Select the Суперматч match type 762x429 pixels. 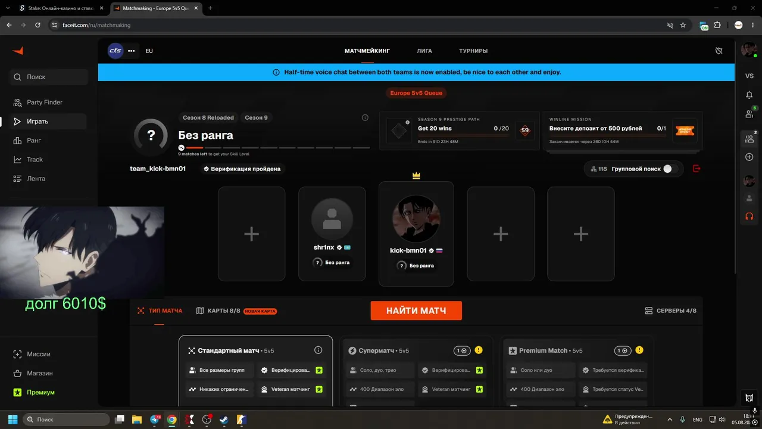point(417,372)
